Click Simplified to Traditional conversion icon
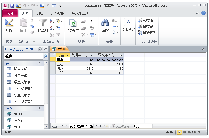Viewport: 209px width, 138px height. pyautogui.click(x=140, y=27)
